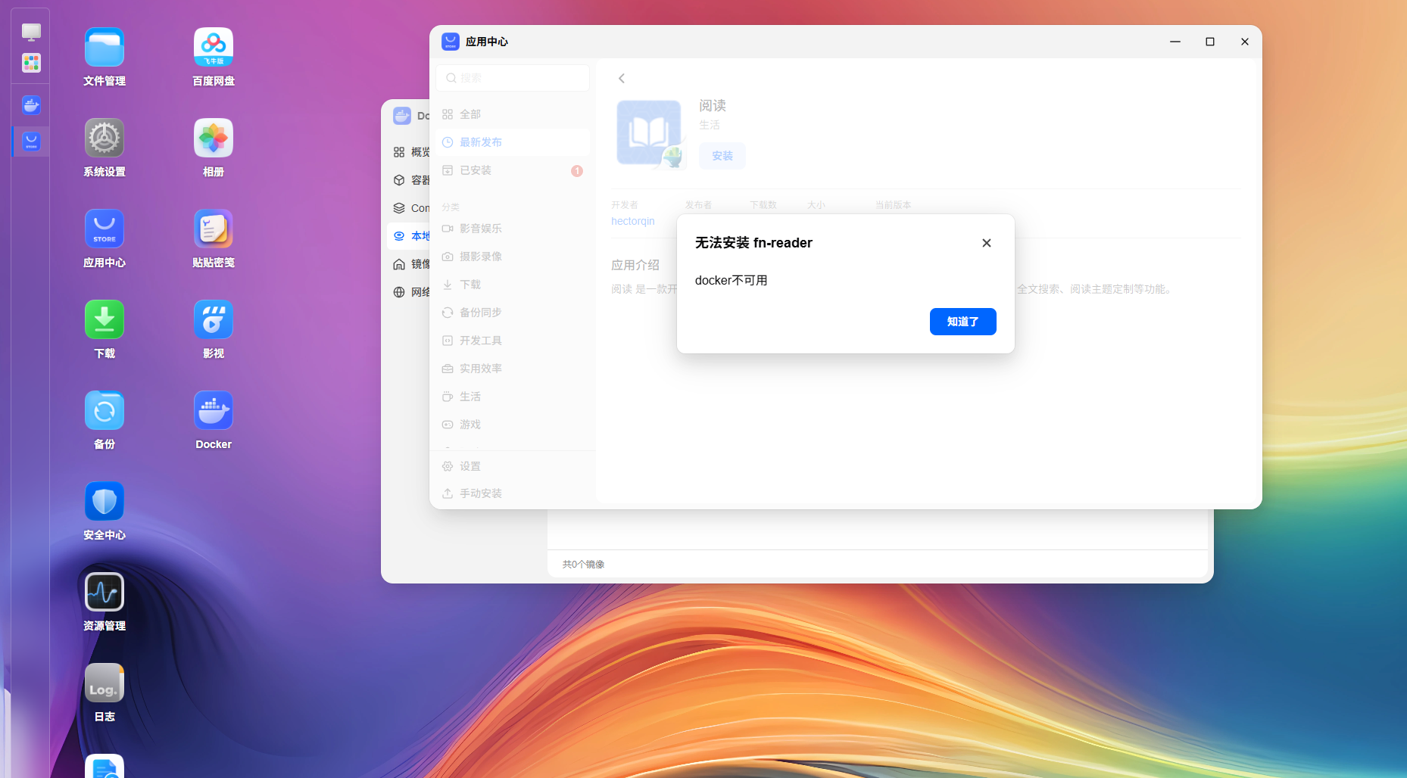
Task: Select 全部 in the app center sidebar
Action: 513,114
